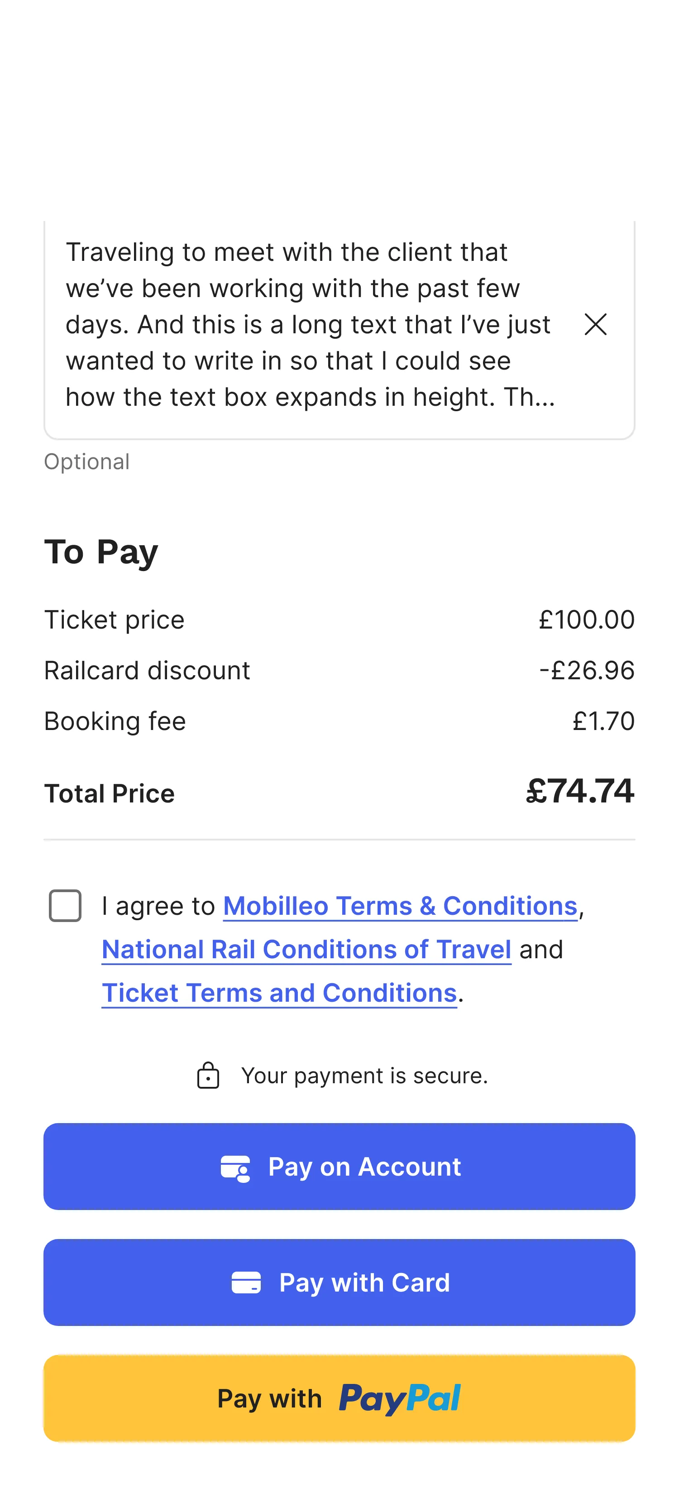The image size is (679, 1489).
Task: Click the To Pay heading
Action: (101, 552)
